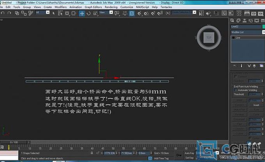The width and height of the screenshot is (265, 162).
Task: Open the Rendering menu
Action: 111,7
